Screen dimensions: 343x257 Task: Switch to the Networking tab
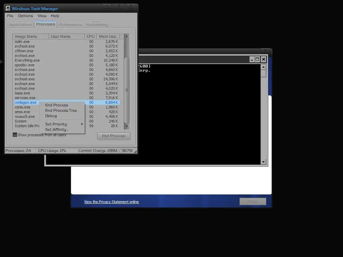click(97, 25)
